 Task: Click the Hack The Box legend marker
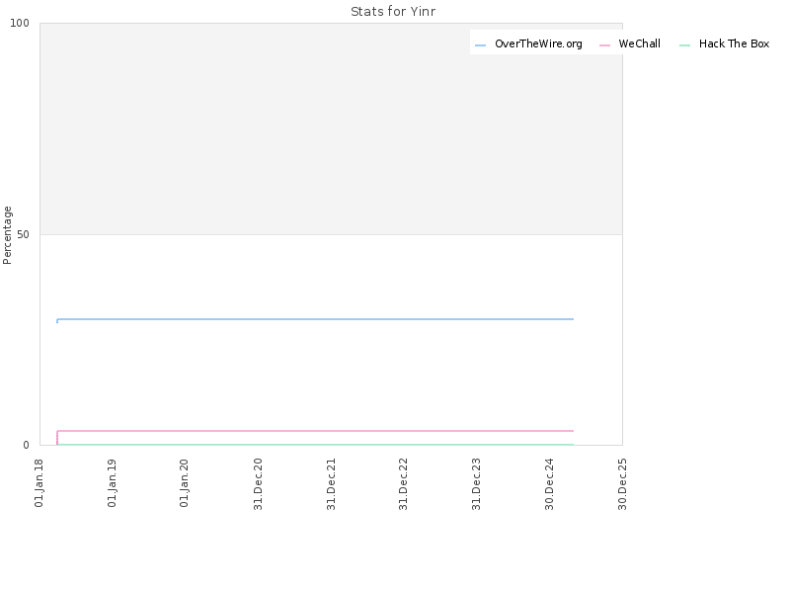684,44
